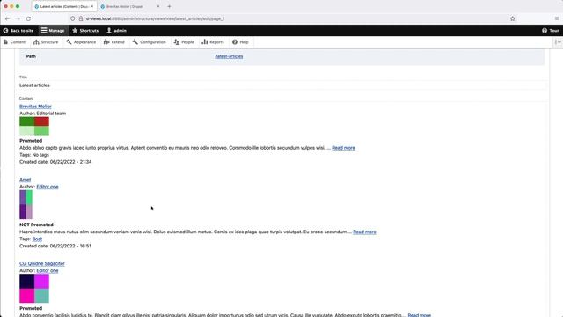This screenshot has width=563, height=317.
Task: Close the Latest articles tab
Action: pyautogui.click(x=91, y=6)
